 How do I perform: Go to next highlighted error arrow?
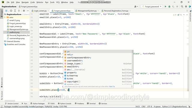[x=187, y=15]
